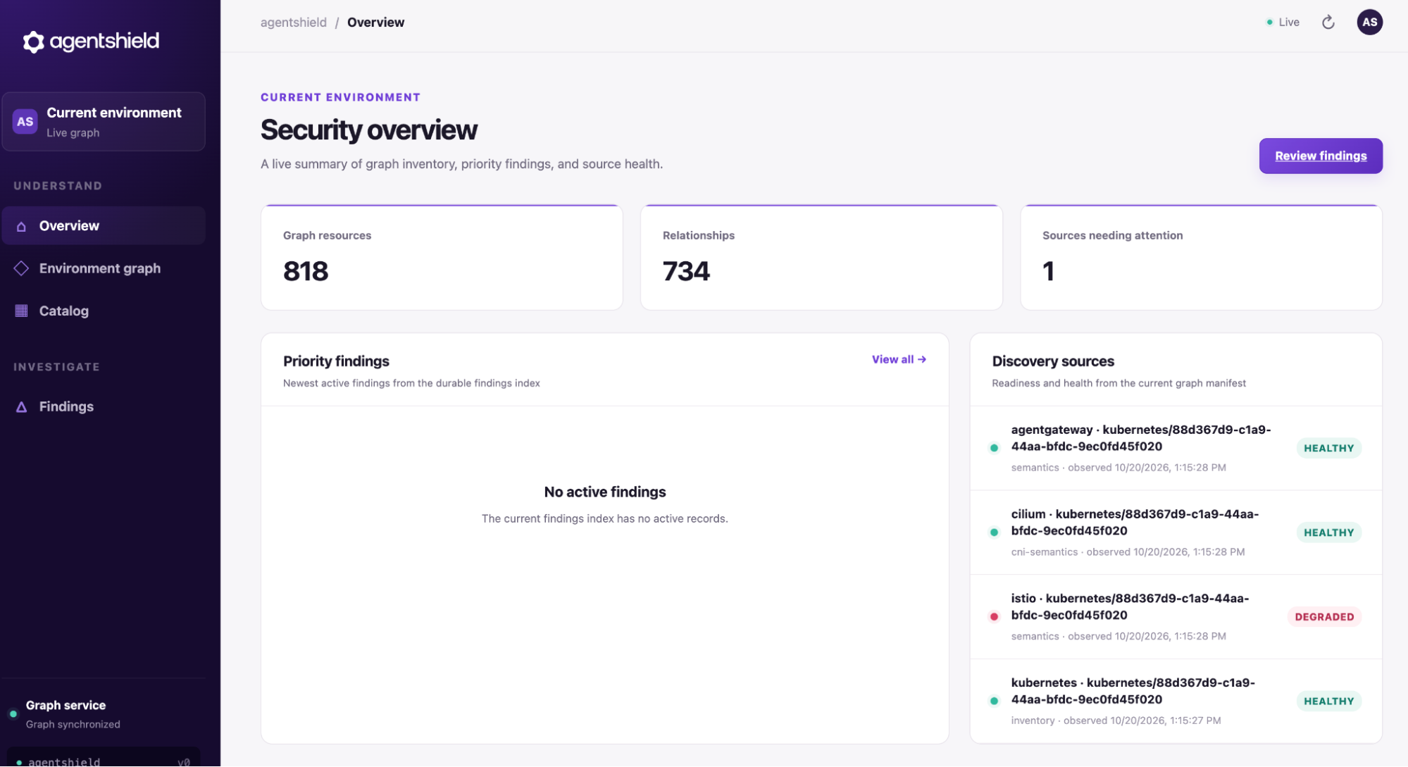Click the Discovery sources heading
1408x767 pixels.
coord(1052,361)
